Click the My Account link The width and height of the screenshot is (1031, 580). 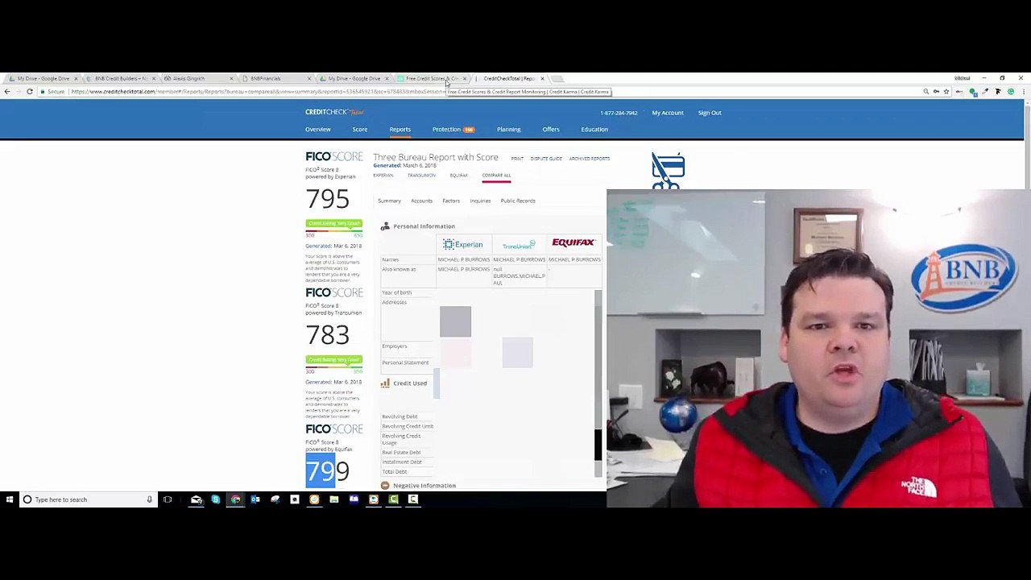[x=668, y=113]
